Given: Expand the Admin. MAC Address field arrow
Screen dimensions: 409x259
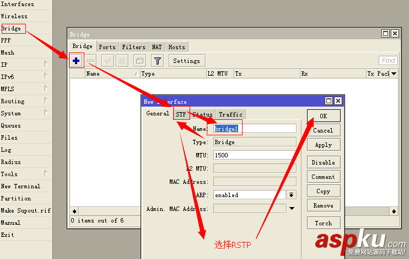Looking at the screenshot, I should (x=292, y=209).
